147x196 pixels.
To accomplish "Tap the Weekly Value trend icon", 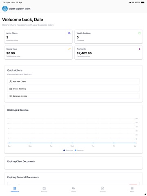I will point(69,49).
